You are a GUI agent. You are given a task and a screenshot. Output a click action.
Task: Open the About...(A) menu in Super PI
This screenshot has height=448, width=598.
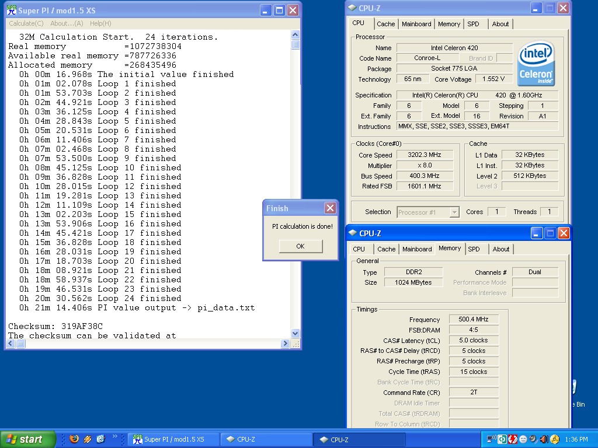(x=67, y=23)
